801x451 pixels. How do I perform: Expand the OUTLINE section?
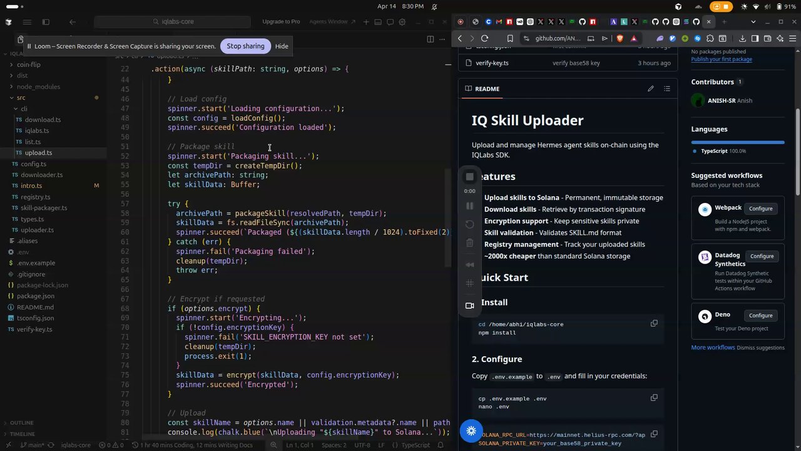pos(22,423)
